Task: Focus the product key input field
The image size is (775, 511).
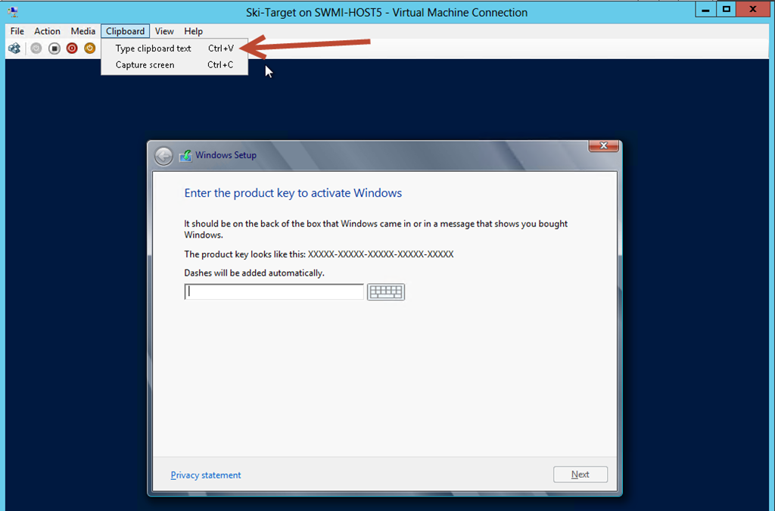Action: [274, 292]
